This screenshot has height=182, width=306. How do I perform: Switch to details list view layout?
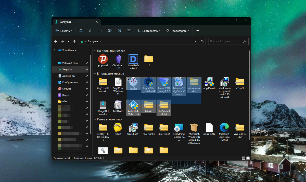244,158
